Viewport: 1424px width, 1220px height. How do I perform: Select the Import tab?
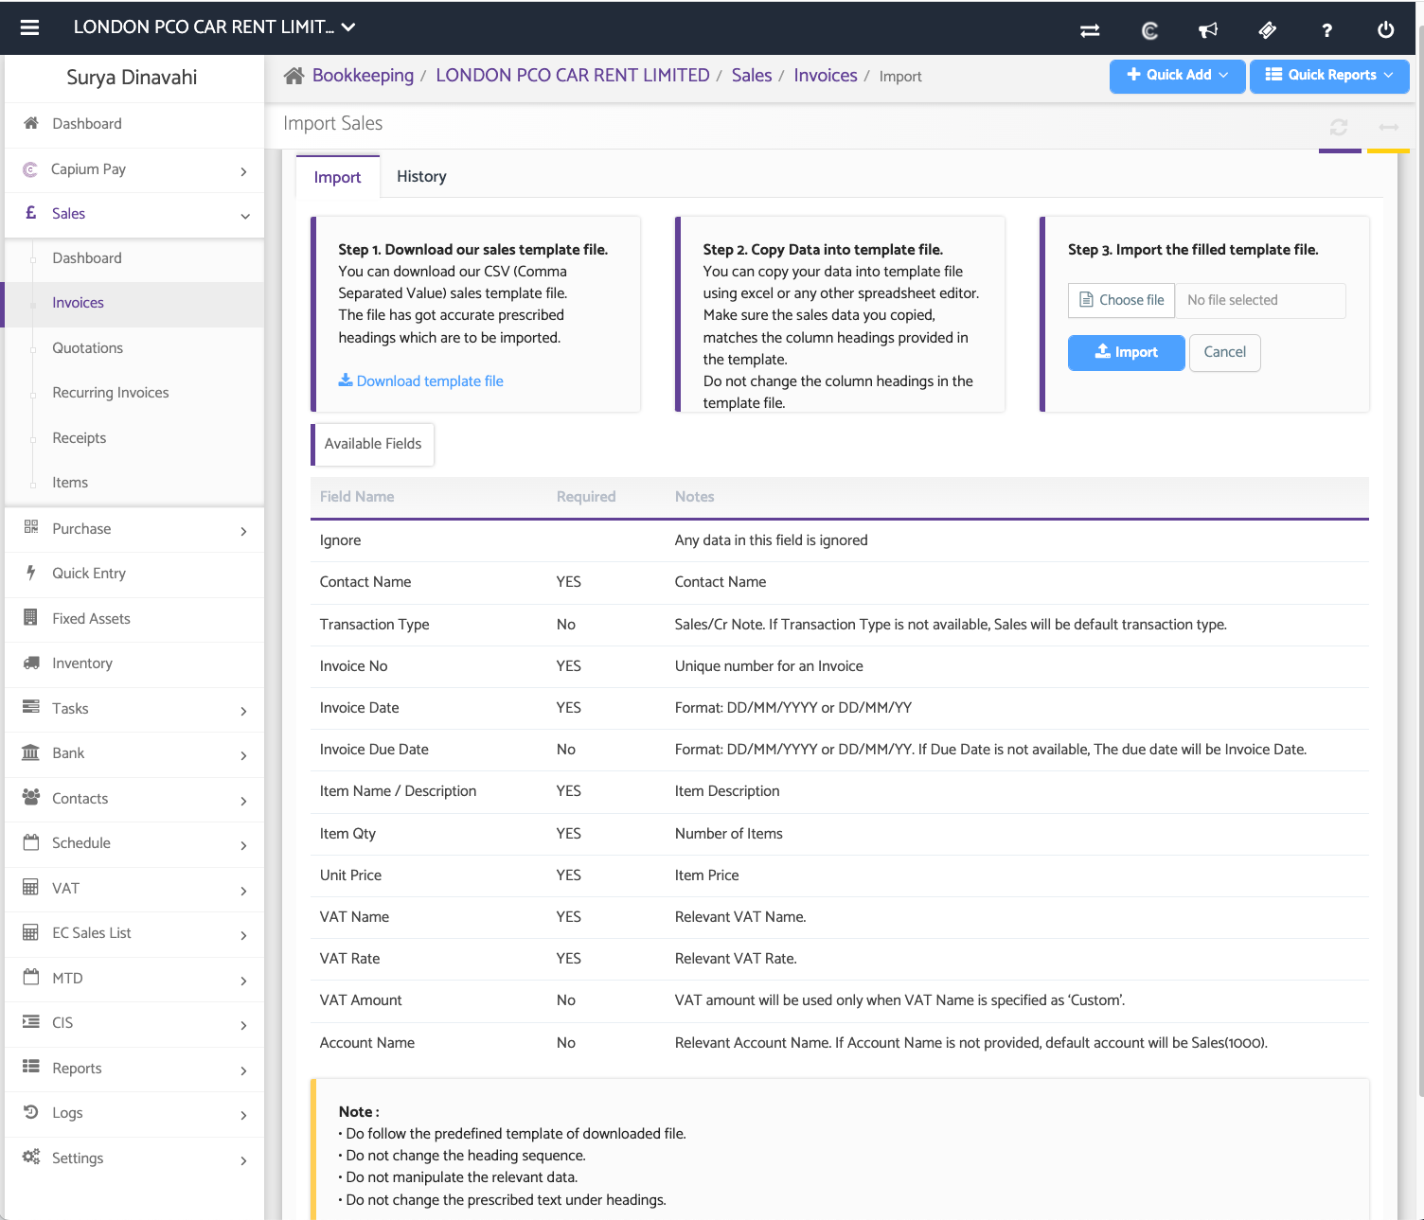[337, 177]
